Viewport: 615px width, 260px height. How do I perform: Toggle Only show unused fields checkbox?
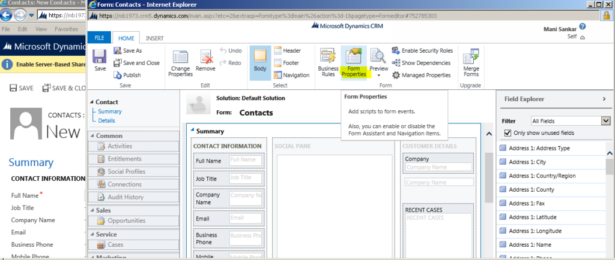(507, 133)
